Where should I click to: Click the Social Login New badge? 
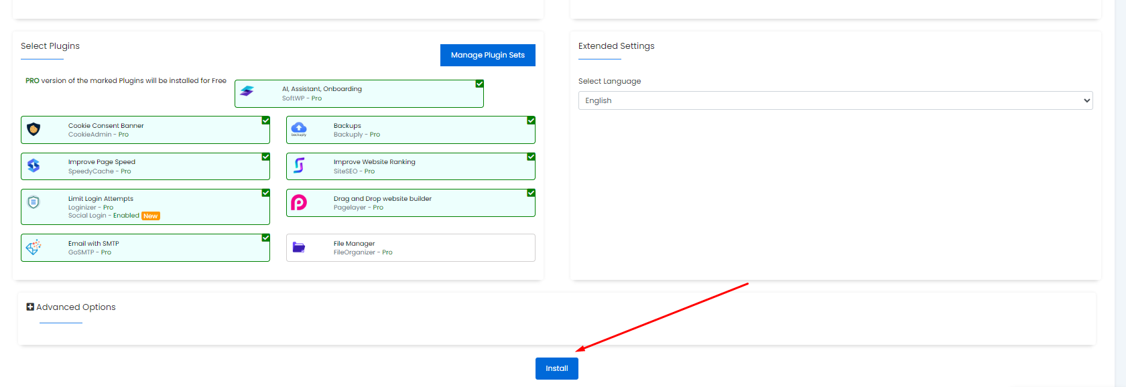(x=151, y=216)
